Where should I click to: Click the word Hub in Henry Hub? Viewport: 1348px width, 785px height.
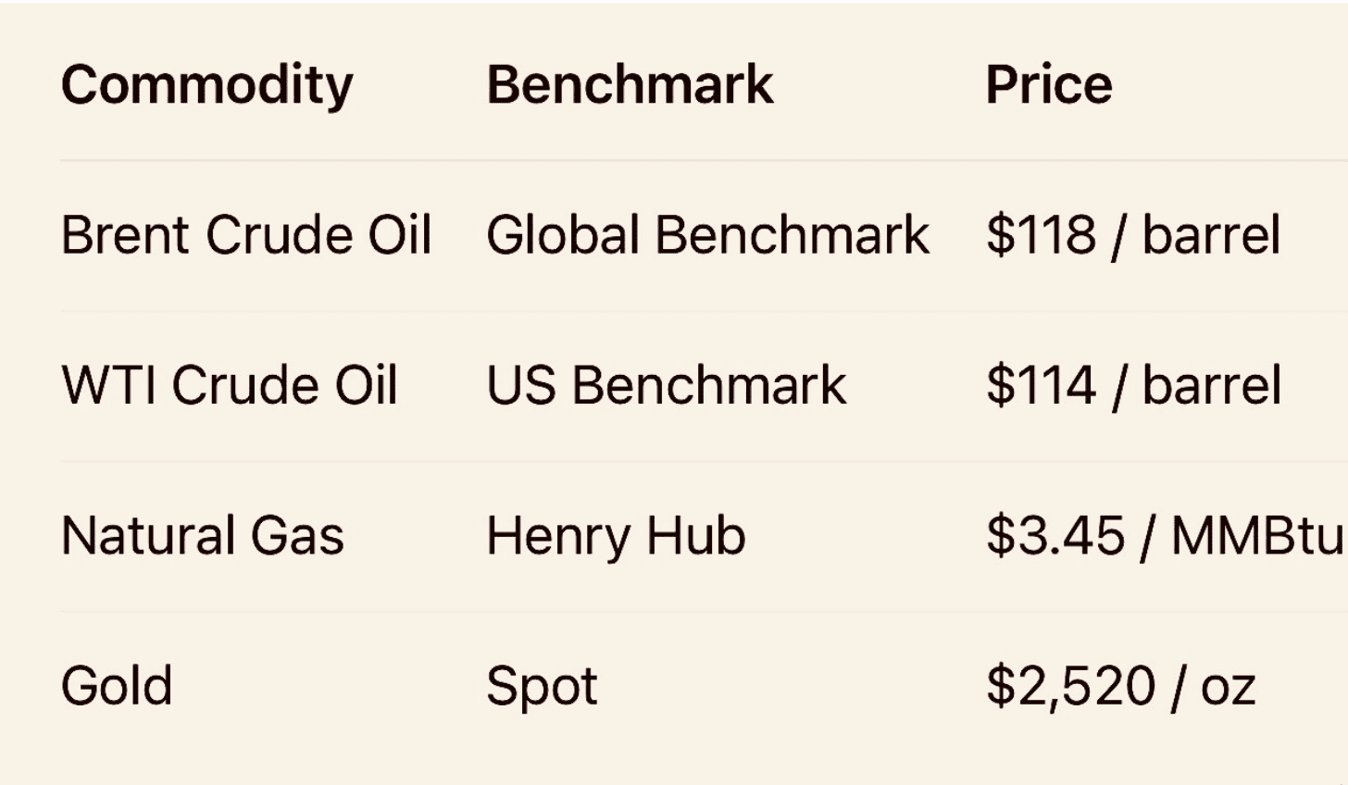tap(695, 536)
